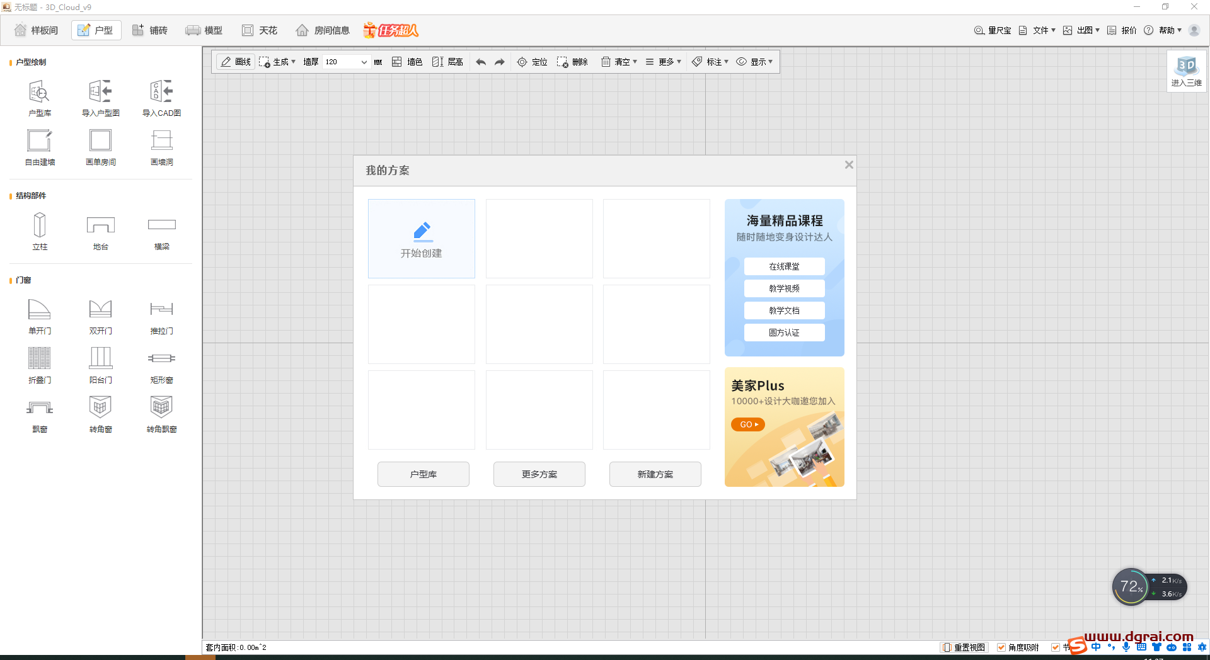
Task: Select the 转角窗 corner window
Action: [x=101, y=414]
